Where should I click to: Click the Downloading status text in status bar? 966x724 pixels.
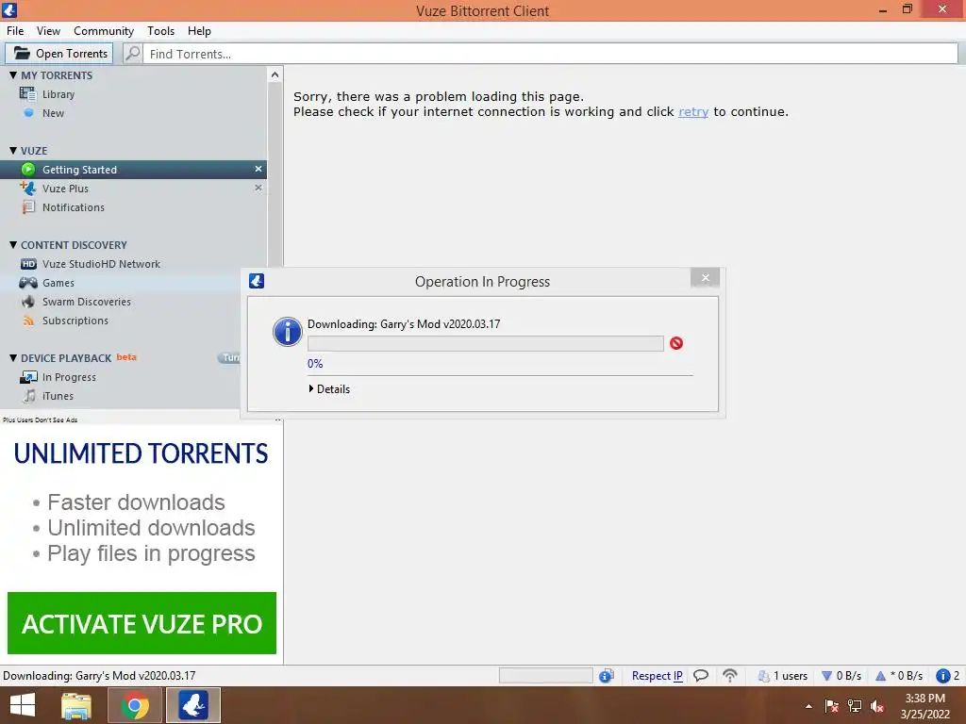pos(99,675)
